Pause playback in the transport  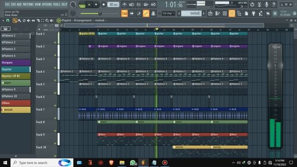click(89, 5)
